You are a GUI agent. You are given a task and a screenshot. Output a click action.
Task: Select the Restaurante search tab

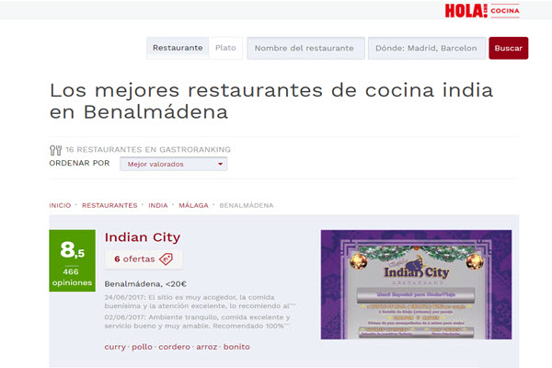click(178, 48)
